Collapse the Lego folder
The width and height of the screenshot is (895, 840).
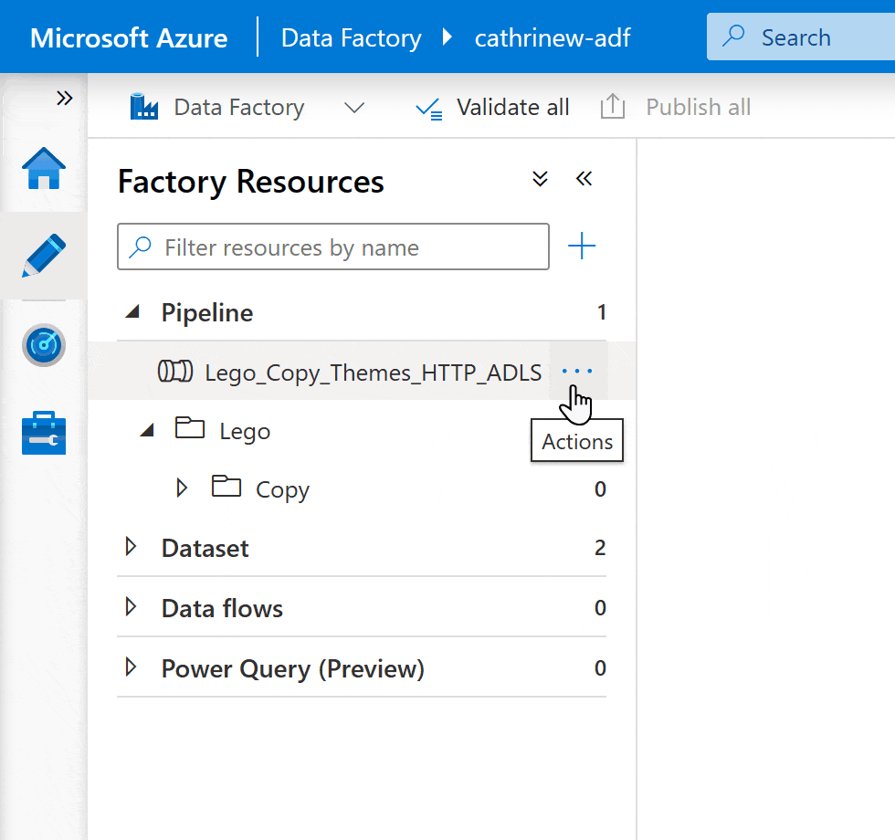(x=147, y=430)
